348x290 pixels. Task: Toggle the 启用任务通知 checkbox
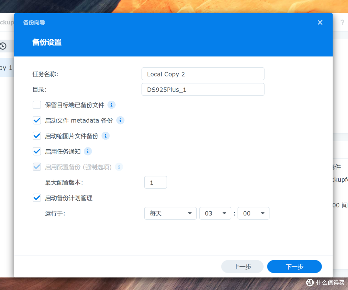[x=37, y=151]
